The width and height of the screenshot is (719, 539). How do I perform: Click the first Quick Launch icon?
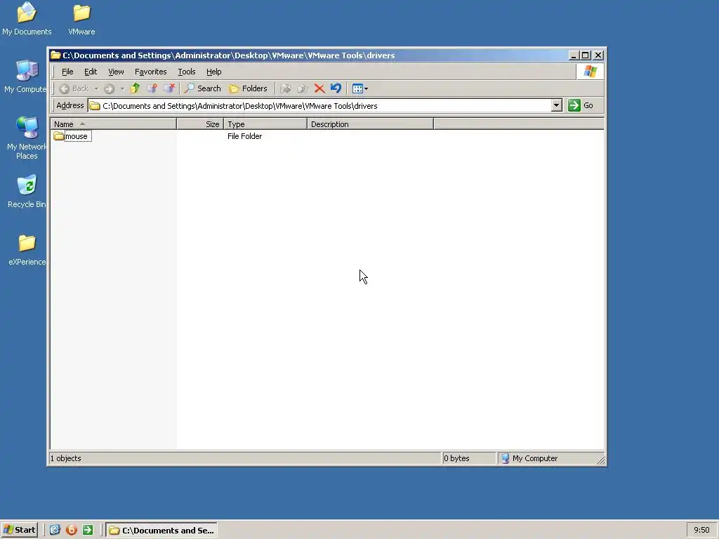(x=55, y=530)
